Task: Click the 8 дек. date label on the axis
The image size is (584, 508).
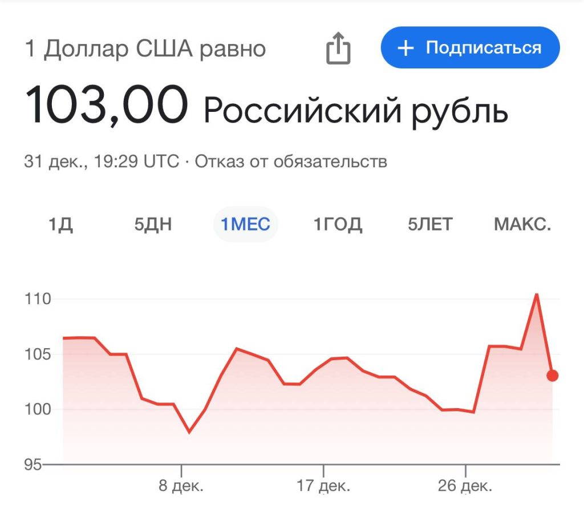Action: click(181, 487)
